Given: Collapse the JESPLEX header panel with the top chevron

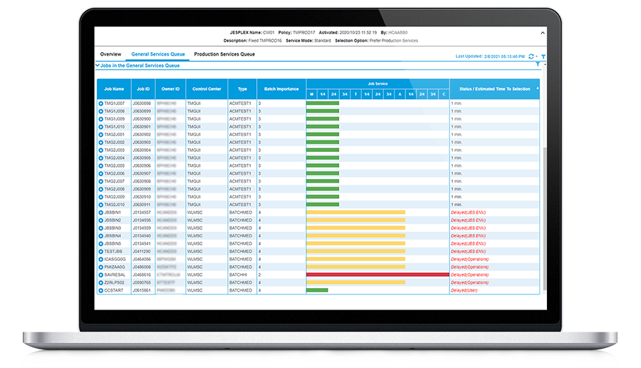Looking at the screenshot, I should click(543, 33).
